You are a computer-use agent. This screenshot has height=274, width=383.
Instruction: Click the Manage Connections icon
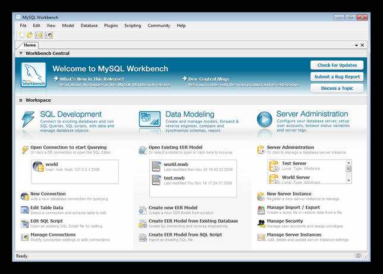pyautogui.click(x=24, y=237)
